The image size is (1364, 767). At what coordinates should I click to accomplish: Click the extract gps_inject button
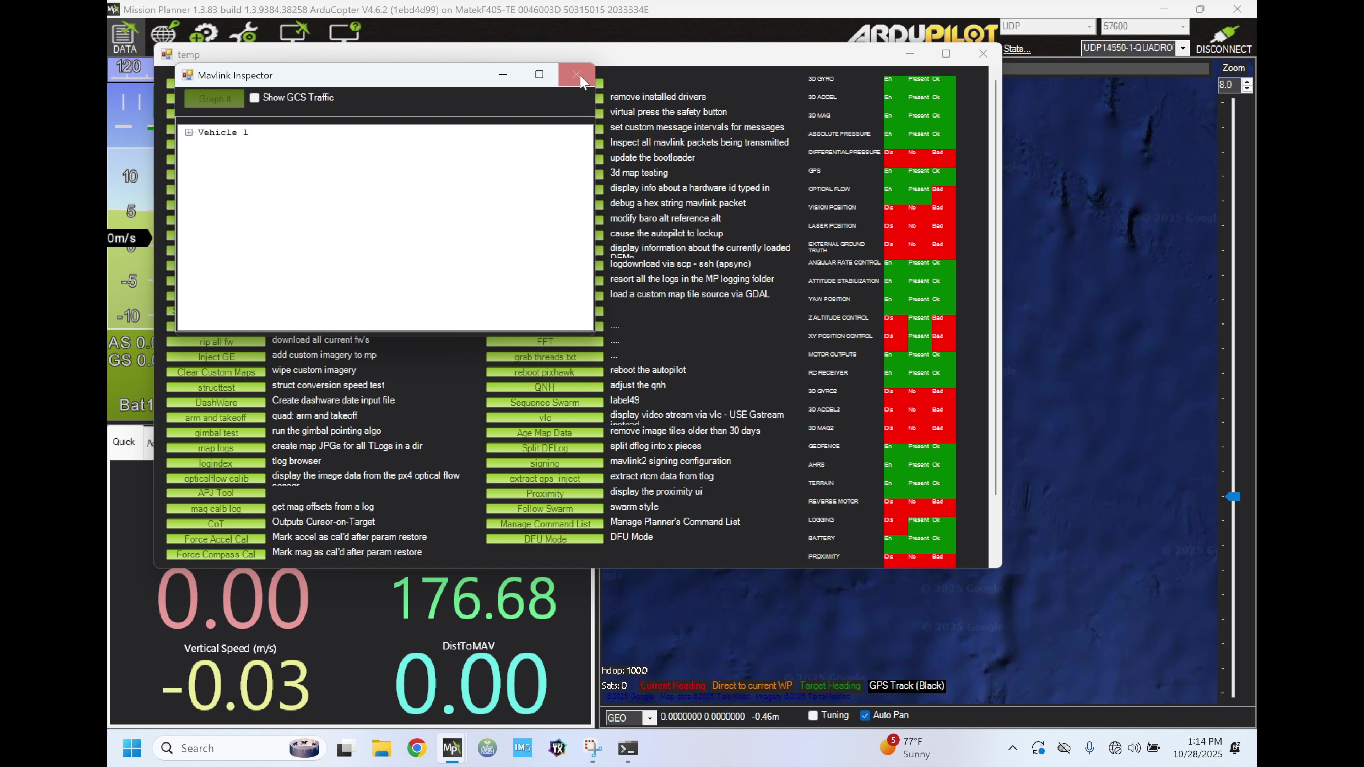click(x=544, y=479)
